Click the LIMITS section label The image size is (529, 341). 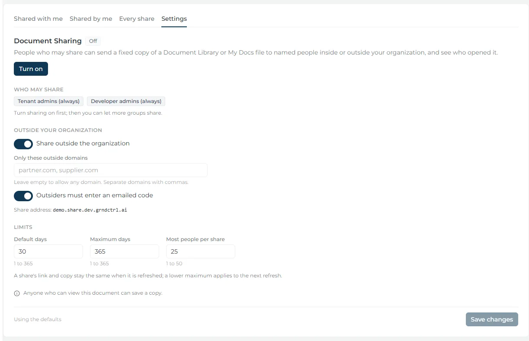pyautogui.click(x=23, y=227)
